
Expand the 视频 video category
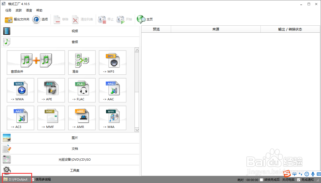pyautogui.click(x=70, y=31)
